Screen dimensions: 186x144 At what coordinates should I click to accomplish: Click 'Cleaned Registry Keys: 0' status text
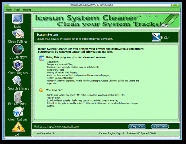(x=111, y=133)
